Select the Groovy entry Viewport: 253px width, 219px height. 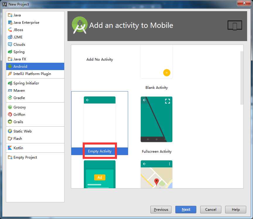click(35, 107)
